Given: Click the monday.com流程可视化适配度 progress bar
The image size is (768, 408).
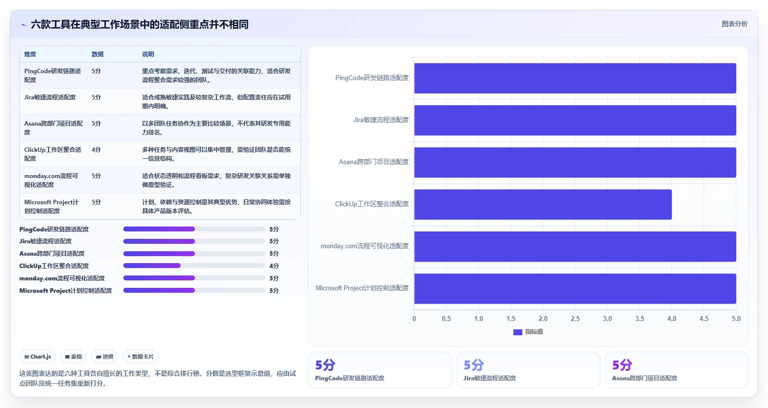Looking at the screenshot, I should (194, 278).
